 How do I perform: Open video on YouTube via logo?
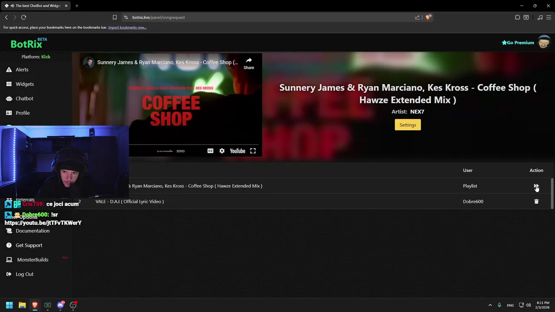click(x=238, y=151)
